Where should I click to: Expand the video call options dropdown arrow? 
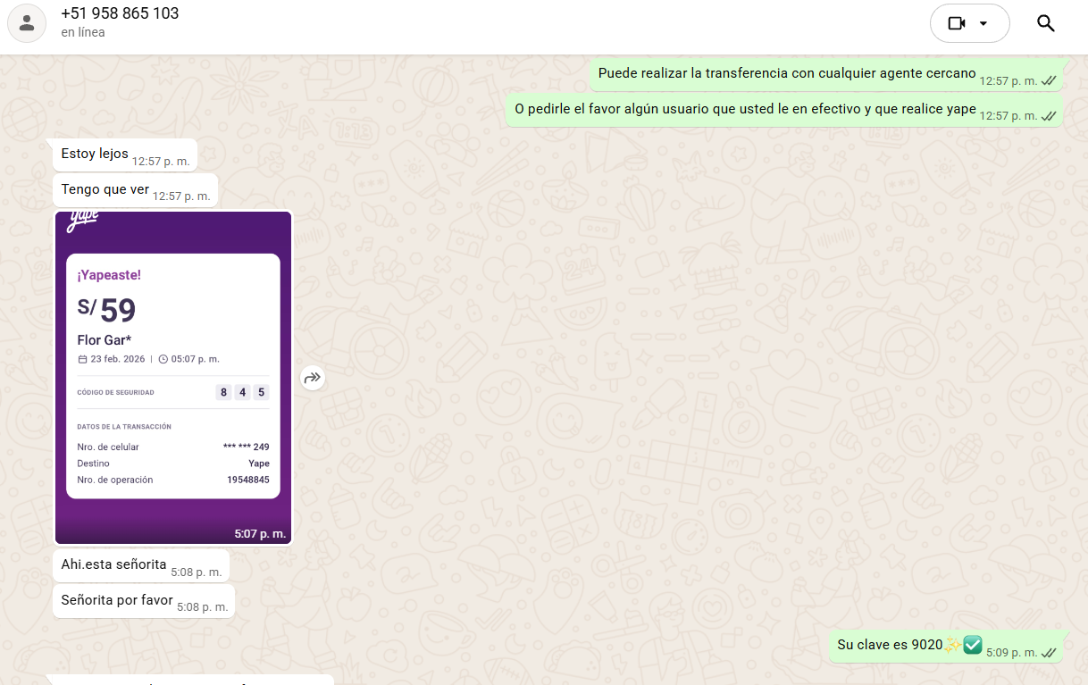(x=983, y=23)
